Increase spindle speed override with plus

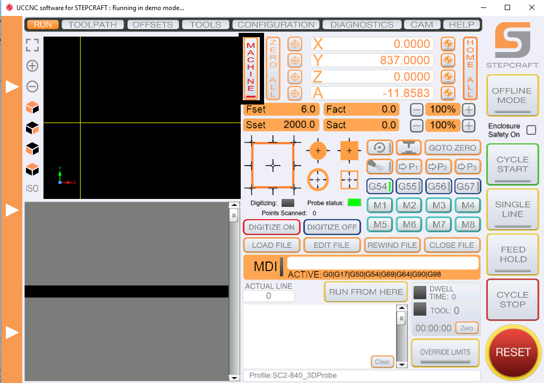[469, 126]
